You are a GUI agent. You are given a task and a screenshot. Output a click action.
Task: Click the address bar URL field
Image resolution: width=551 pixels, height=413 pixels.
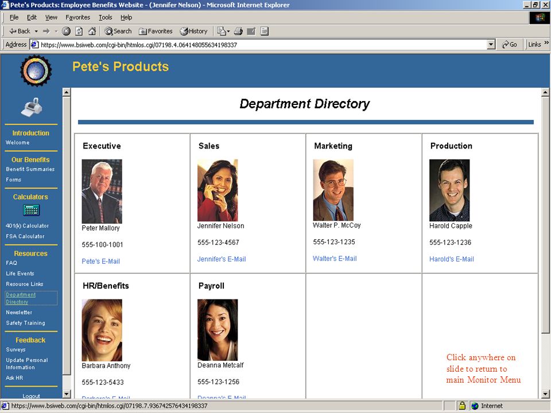[x=263, y=45]
